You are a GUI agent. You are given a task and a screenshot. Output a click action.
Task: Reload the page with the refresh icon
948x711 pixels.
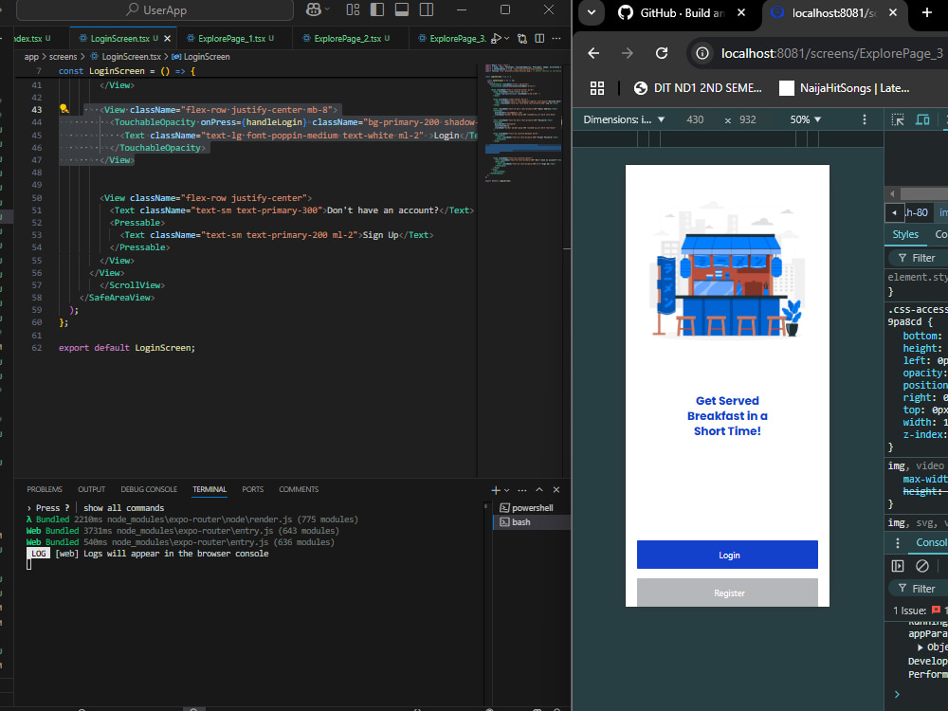click(662, 53)
